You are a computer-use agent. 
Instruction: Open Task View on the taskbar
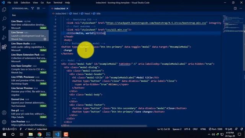(x=21, y=135)
